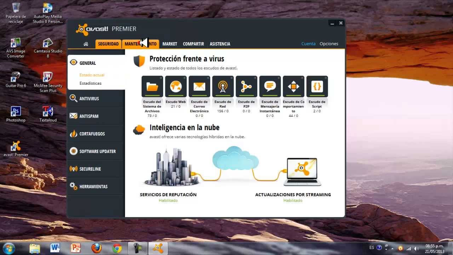Launch Chrome from the taskbar
453x255 pixels.
pyautogui.click(x=117, y=248)
